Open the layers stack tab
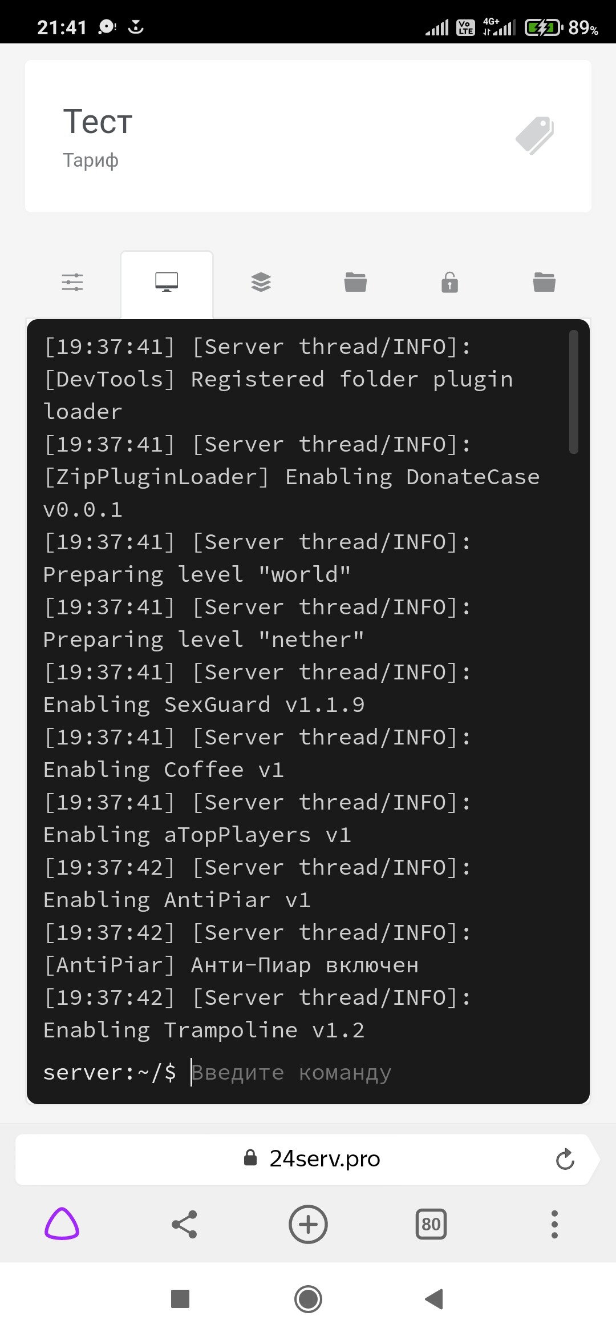Image resolution: width=616 pixels, height=1336 pixels. (261, 282)
